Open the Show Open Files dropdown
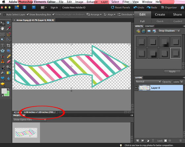185x147 pixels. (30, 120)
